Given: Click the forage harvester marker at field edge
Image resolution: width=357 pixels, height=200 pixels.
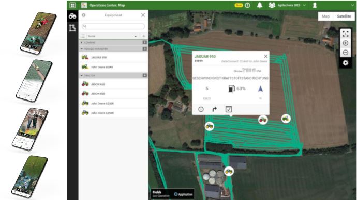Looking at the screenshot, I should (x=286, y=119).
